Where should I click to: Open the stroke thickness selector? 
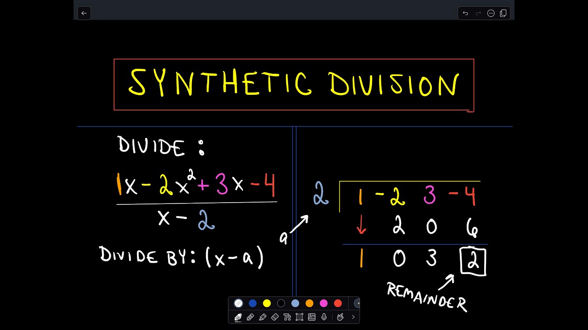[357, 303]
